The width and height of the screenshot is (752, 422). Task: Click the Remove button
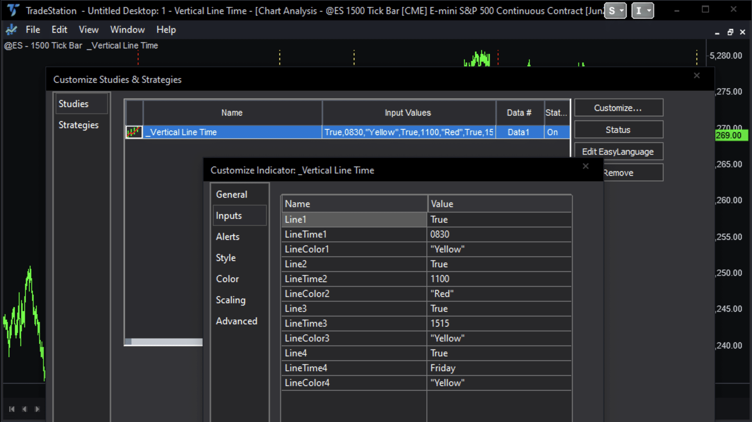633,173
